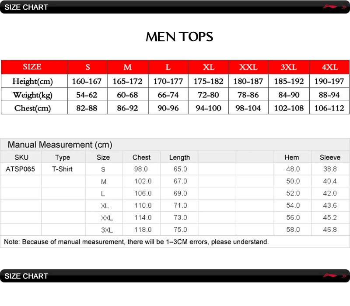Click length value 69.0
350x306 pixels.
pyautogui.click(x=180, y=193)
